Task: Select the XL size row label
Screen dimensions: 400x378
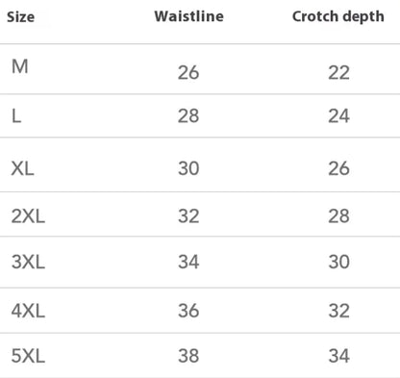Action: pos(22,168)
